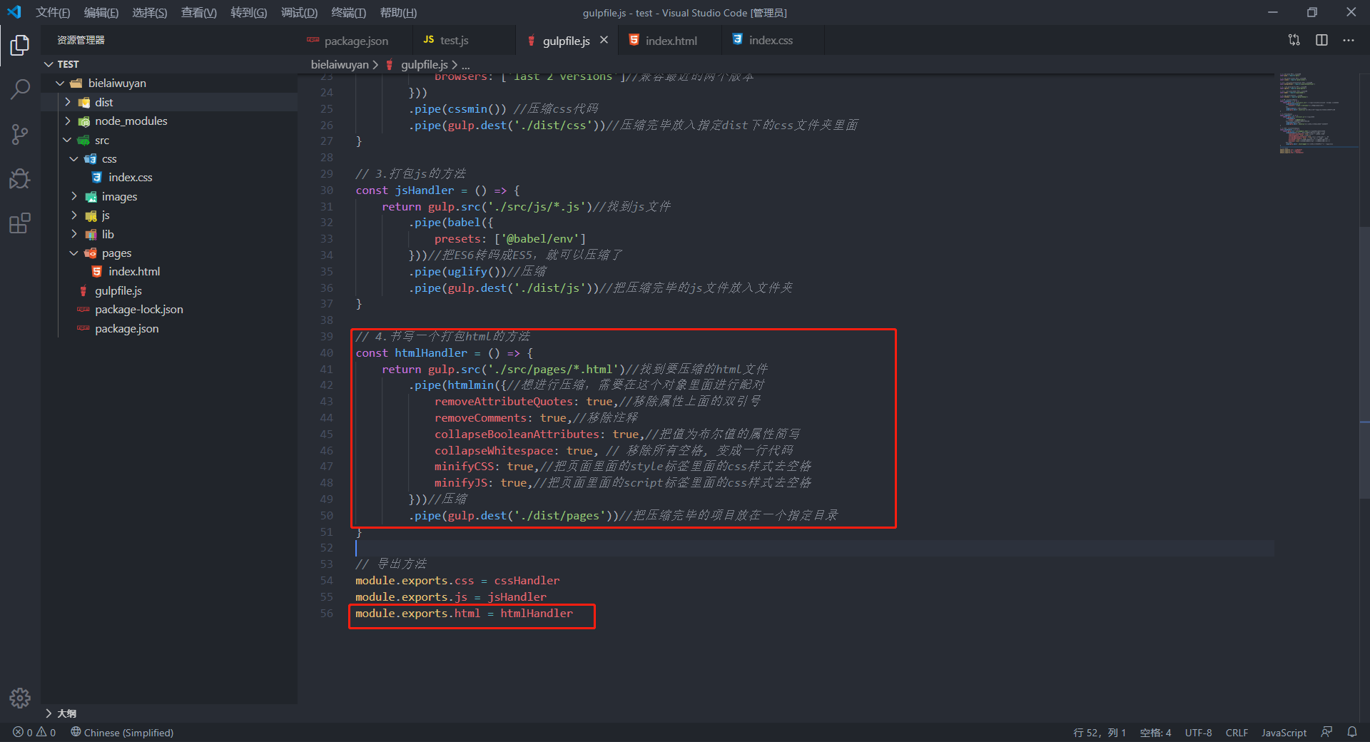The height and width of the screenshot is (742, 1370).
Task: Open the 调试(D) menu
Action: pos(299,12)
